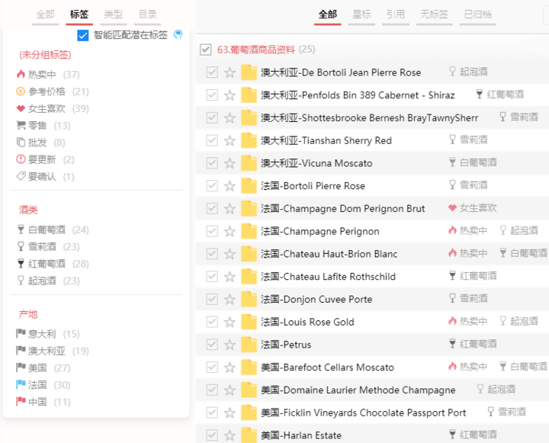The height and width of the screenshot is (443, 549).
Task: Toggle 智能匹配潜在标签 checkbox
Action: pos(83,35)
